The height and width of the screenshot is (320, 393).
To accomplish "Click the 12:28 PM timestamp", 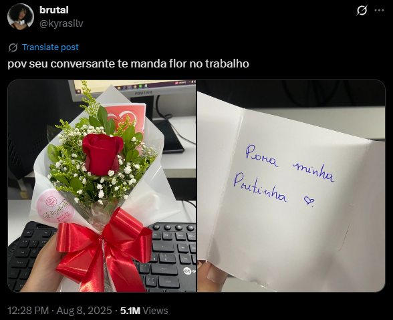I will point(28,311).
